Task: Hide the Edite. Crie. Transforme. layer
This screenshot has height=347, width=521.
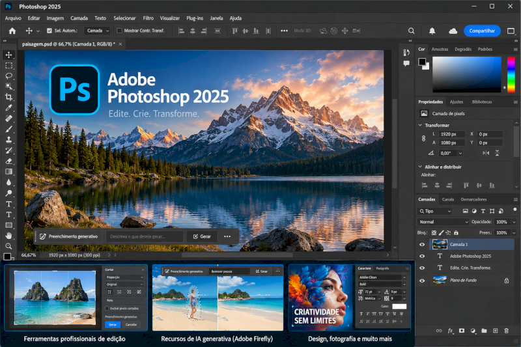Action: [x=422, y=268]
